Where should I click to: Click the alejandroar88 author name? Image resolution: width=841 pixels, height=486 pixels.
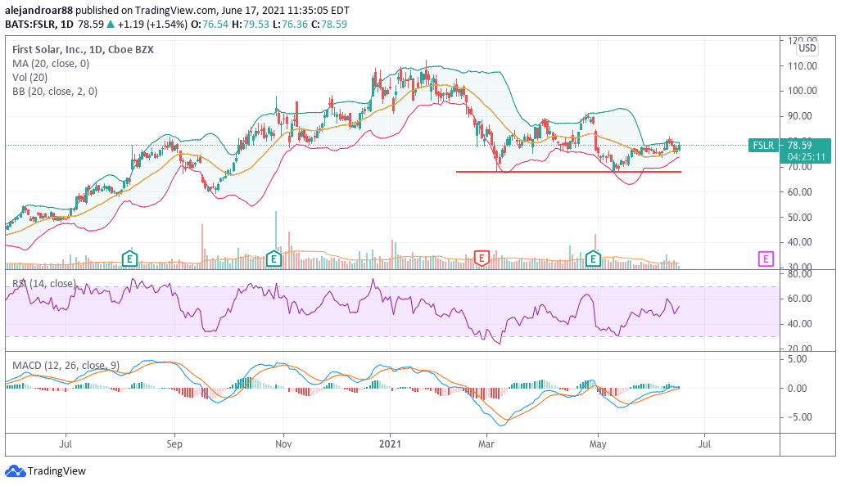click(38, 10)
